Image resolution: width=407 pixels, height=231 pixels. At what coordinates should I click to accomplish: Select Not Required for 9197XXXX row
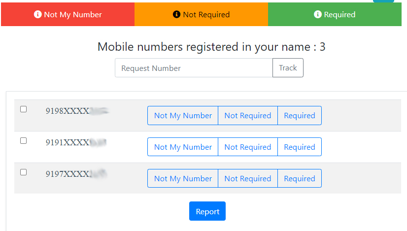click(248, 178)
